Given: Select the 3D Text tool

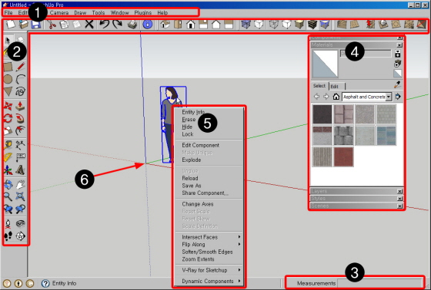Looking at the screenshot, I should (x=20, y=170).
